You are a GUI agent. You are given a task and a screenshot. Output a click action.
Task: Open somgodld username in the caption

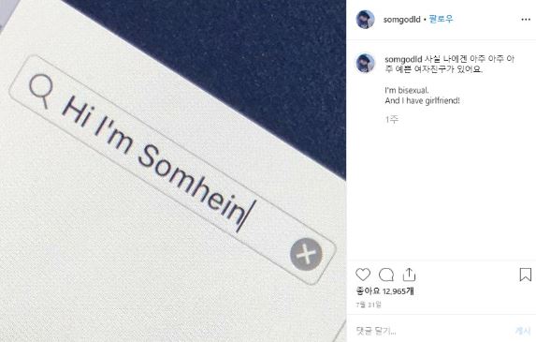403,59
